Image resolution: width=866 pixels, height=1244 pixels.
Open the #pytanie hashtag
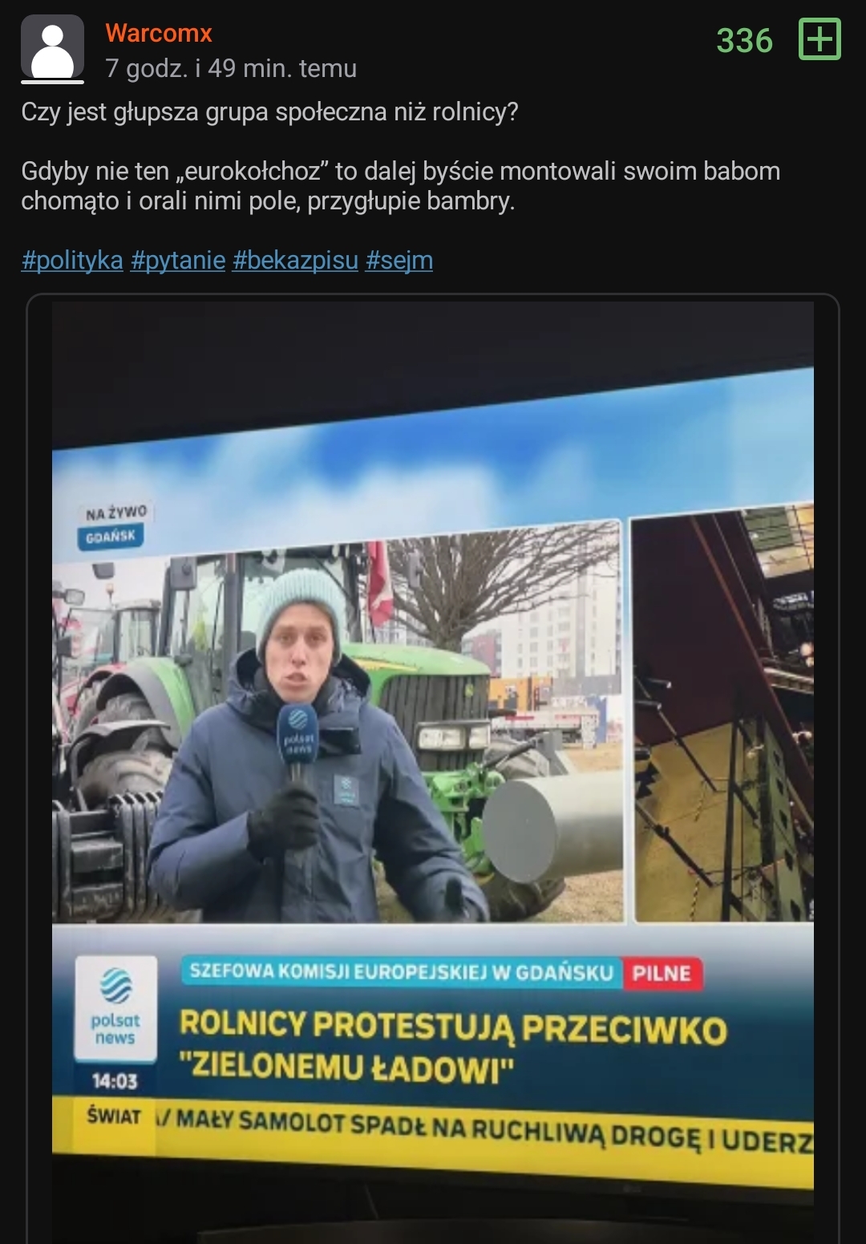coord(178,260)
